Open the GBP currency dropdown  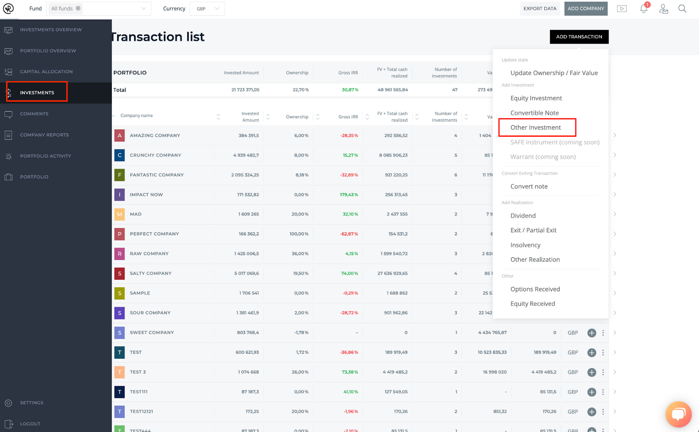[x=207, y=9]
